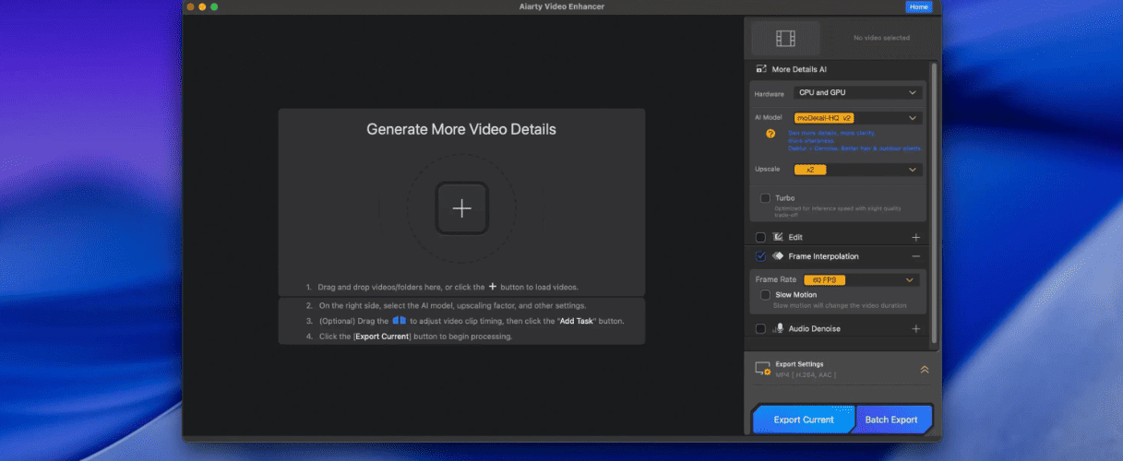Click the More Details AI panel icon

tap(761, 69)
